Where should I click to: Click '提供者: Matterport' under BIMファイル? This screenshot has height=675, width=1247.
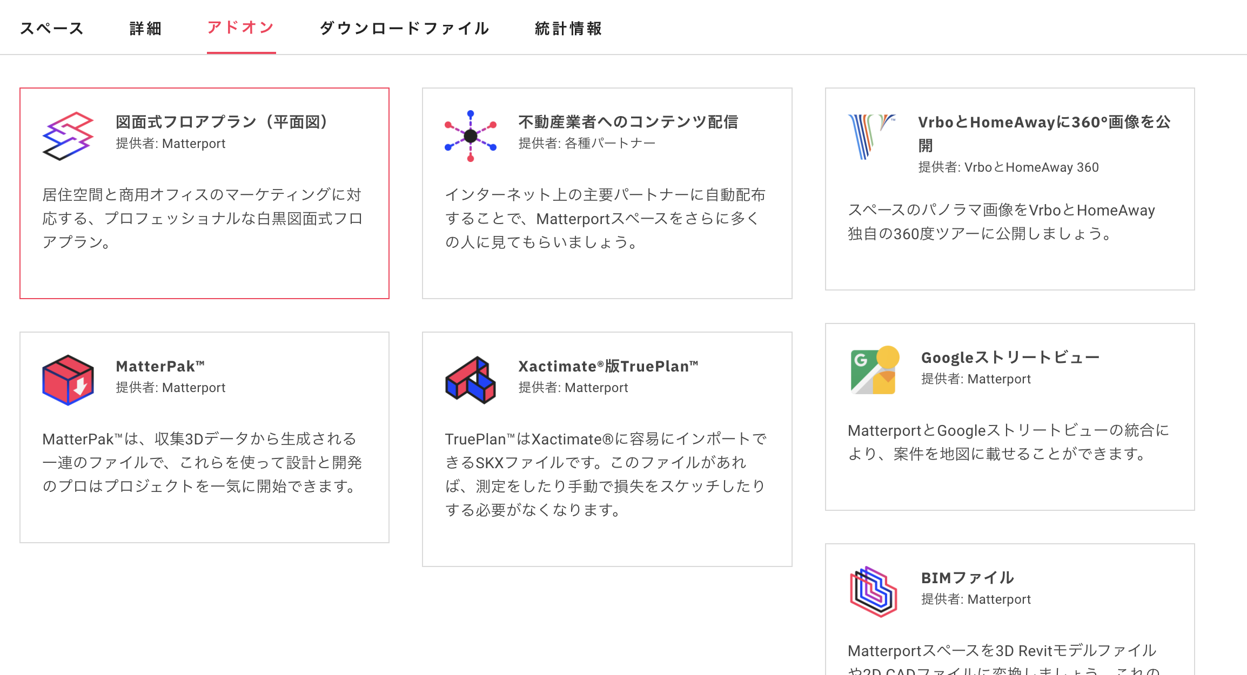pos(976,599)
